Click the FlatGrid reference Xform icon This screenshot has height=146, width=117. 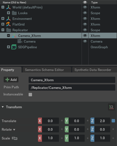(x=8, y=24)
